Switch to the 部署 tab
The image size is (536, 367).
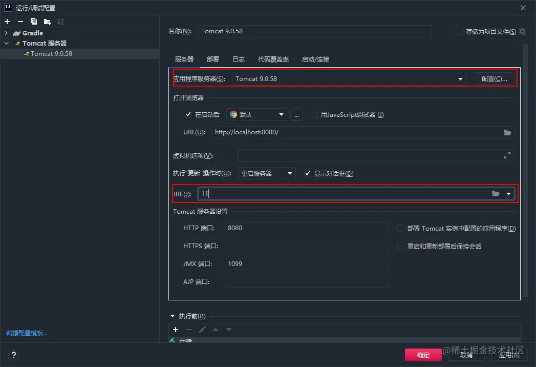point(212,59)
